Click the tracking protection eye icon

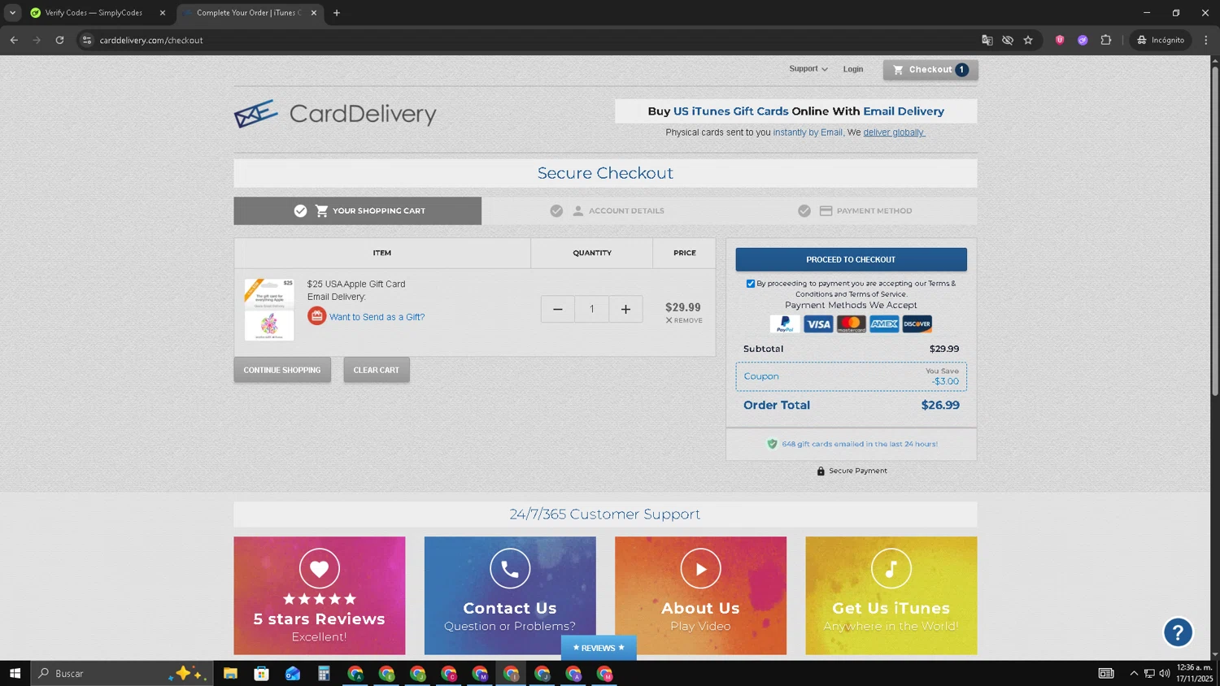[1008, 40]
